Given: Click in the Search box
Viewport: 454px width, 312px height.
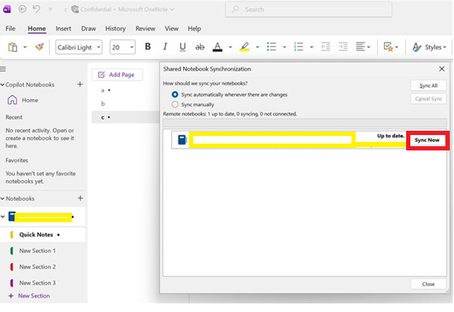Looking at the screenshot, I should (x=309, y=9).
